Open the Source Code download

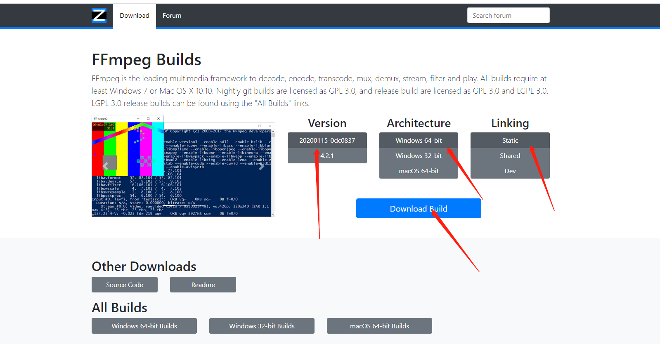[125, 285]
